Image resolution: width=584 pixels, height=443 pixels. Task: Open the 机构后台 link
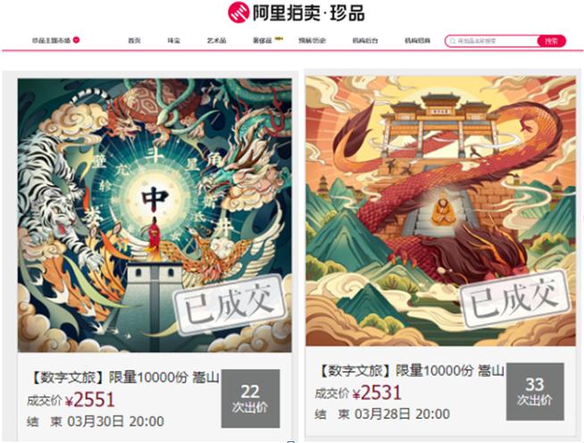365,40
